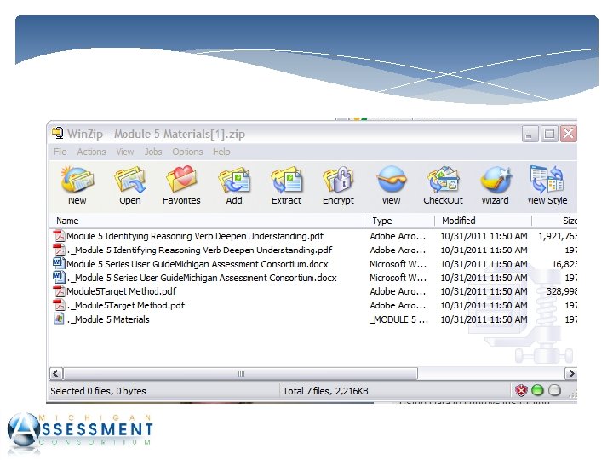Click PDF icon of Module 5 Identifying Reasoning file
Image resolution: width=613 pixels, height=460 pixels.
(x=59, y=236)
